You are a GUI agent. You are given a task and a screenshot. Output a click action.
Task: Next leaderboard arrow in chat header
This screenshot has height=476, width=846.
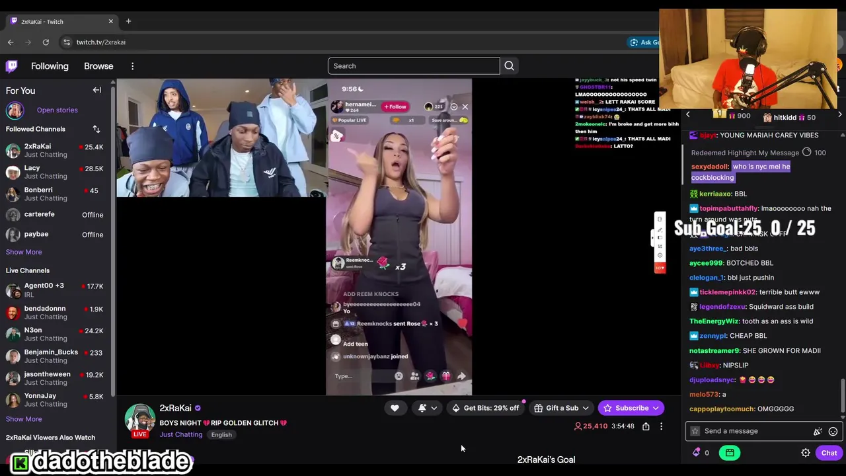pos(839,115)
